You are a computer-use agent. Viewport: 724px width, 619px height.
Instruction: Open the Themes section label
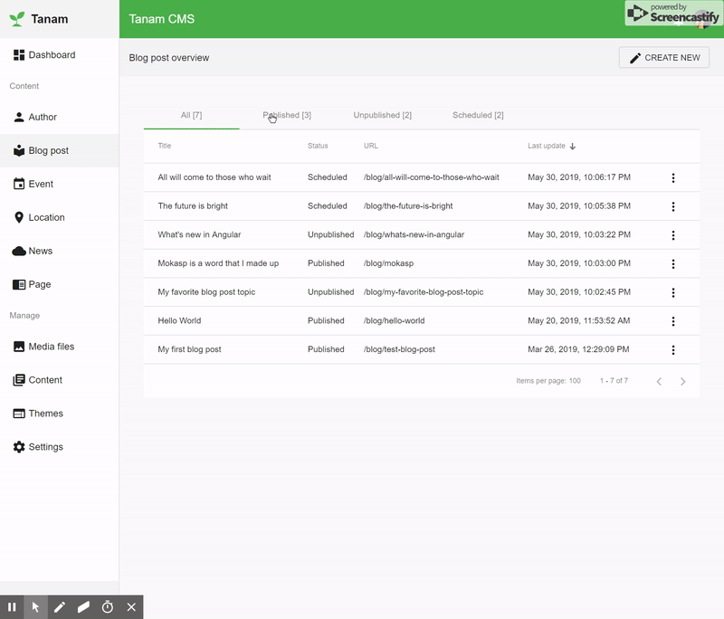coord(46,414)
